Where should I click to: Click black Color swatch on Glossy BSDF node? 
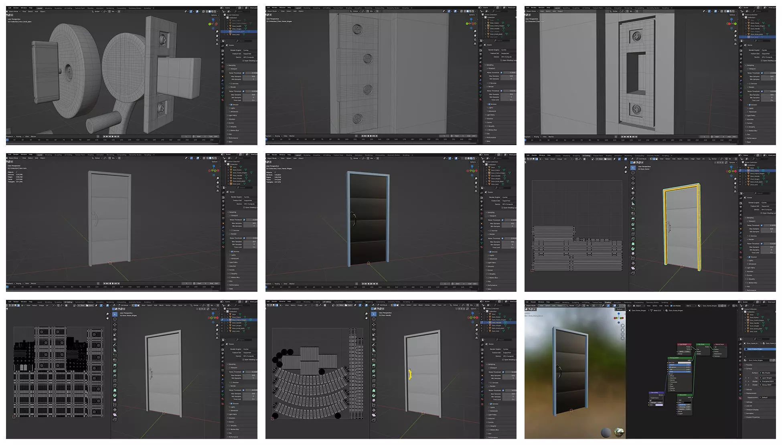coord(688,403)
